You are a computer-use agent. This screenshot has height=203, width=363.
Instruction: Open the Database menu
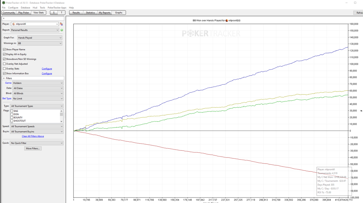(26, 8)
